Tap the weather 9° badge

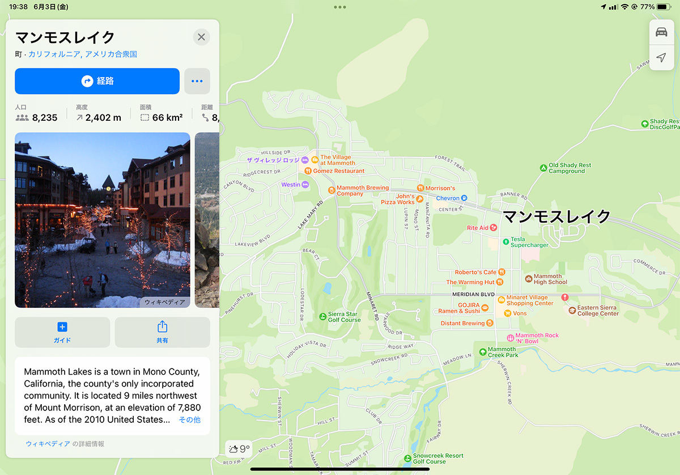click(x=239, y=449)
